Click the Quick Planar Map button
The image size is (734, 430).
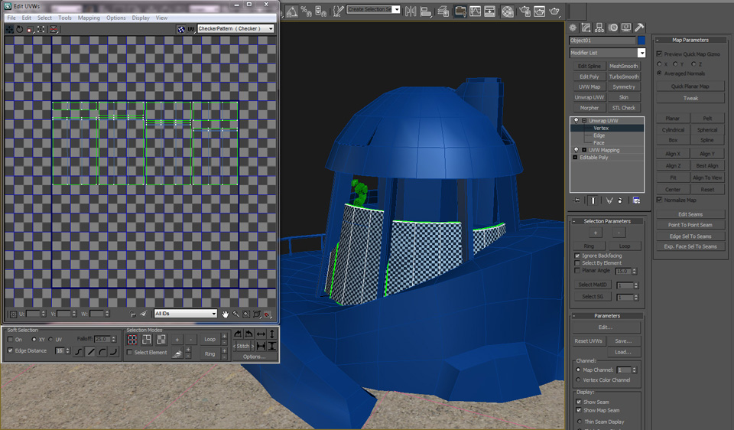[690, 86]
